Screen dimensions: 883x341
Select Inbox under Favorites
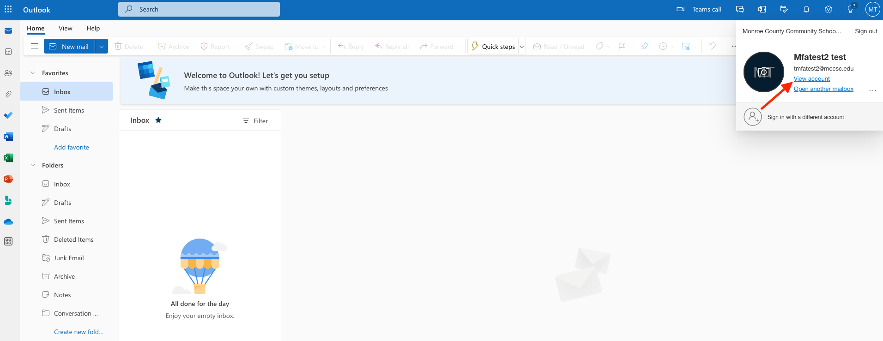(67, 91)
